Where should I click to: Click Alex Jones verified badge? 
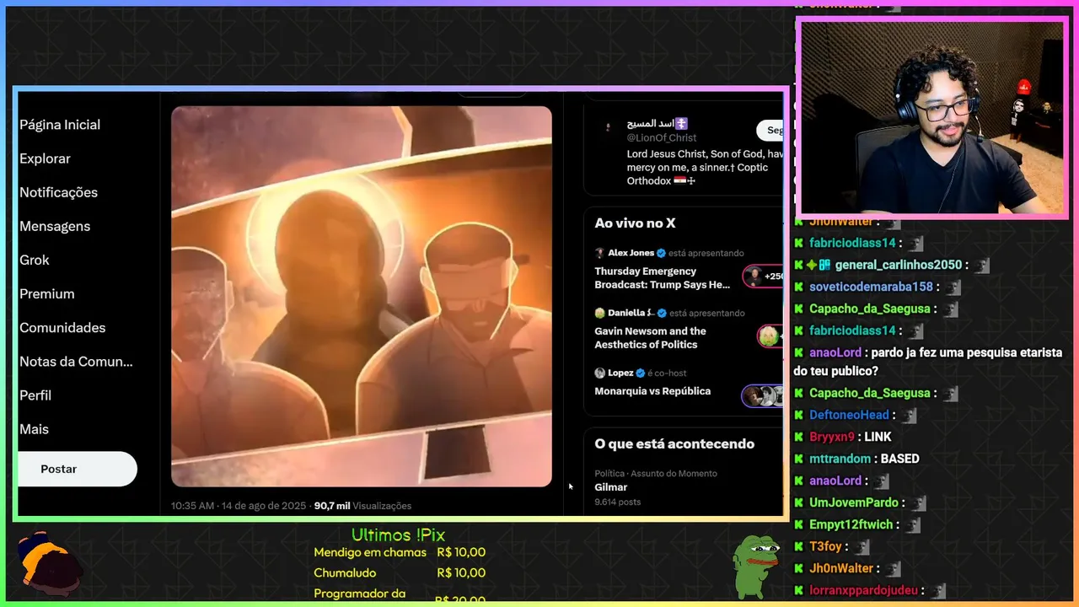(x=661, y=253)
